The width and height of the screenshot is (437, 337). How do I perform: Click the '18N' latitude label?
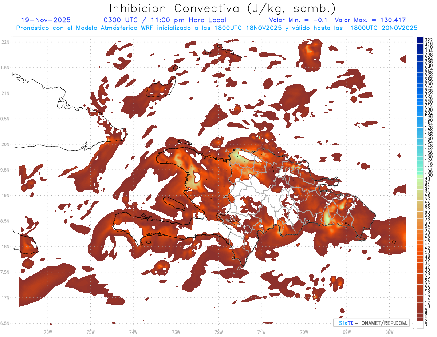tap(5, 246)
